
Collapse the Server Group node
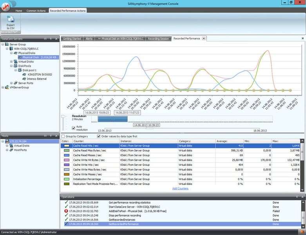click(3, 44)
